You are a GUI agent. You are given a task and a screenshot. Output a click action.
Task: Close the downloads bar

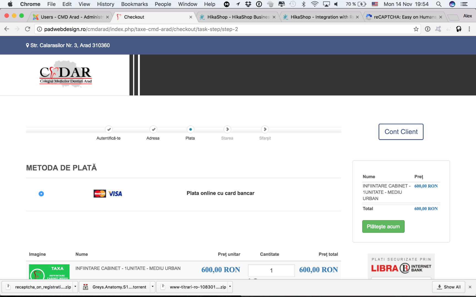[x=470, y=287]
